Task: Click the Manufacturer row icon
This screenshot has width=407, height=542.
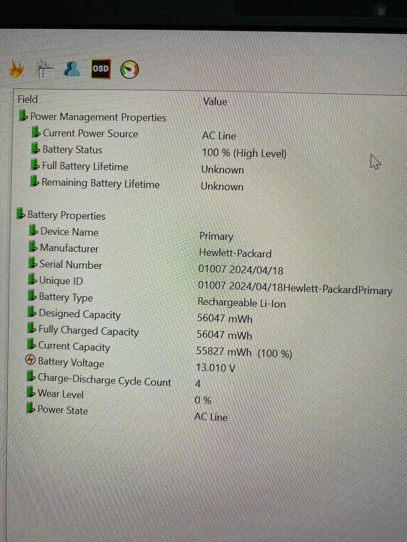Action: [x=33, y=246]
